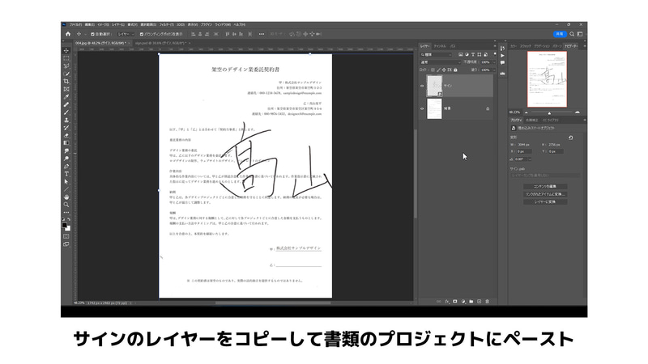Open the layer style fx icon
This screenshot has height=364, width=648.
pyautogui.click(x=447, y=302)
